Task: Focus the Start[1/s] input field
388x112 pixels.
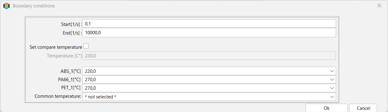Action: [x=209, y=24]
